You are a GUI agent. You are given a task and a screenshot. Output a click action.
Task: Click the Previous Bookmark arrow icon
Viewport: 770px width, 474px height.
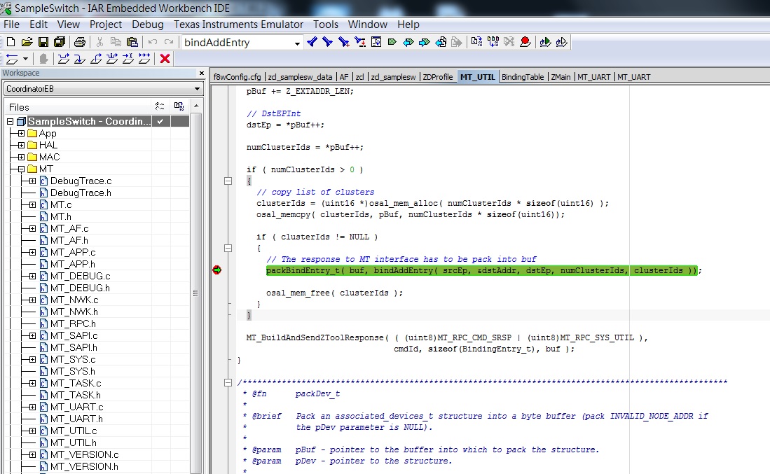(408, 42)
